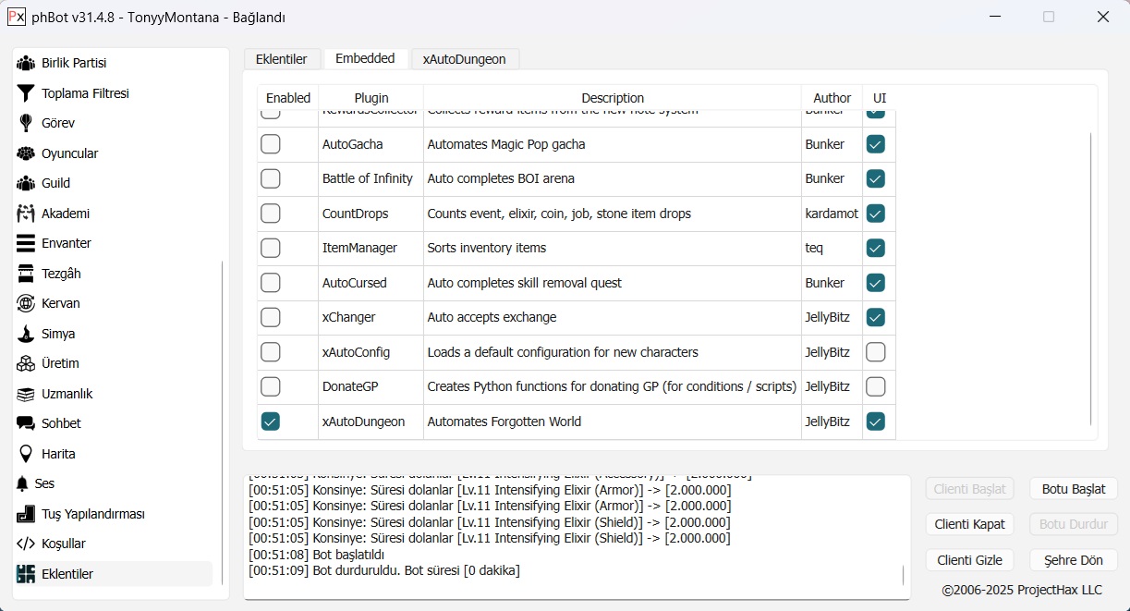The image size is (1130, 611).
Task: Click the Simya cauldron icon
Action: coord(26,334)
